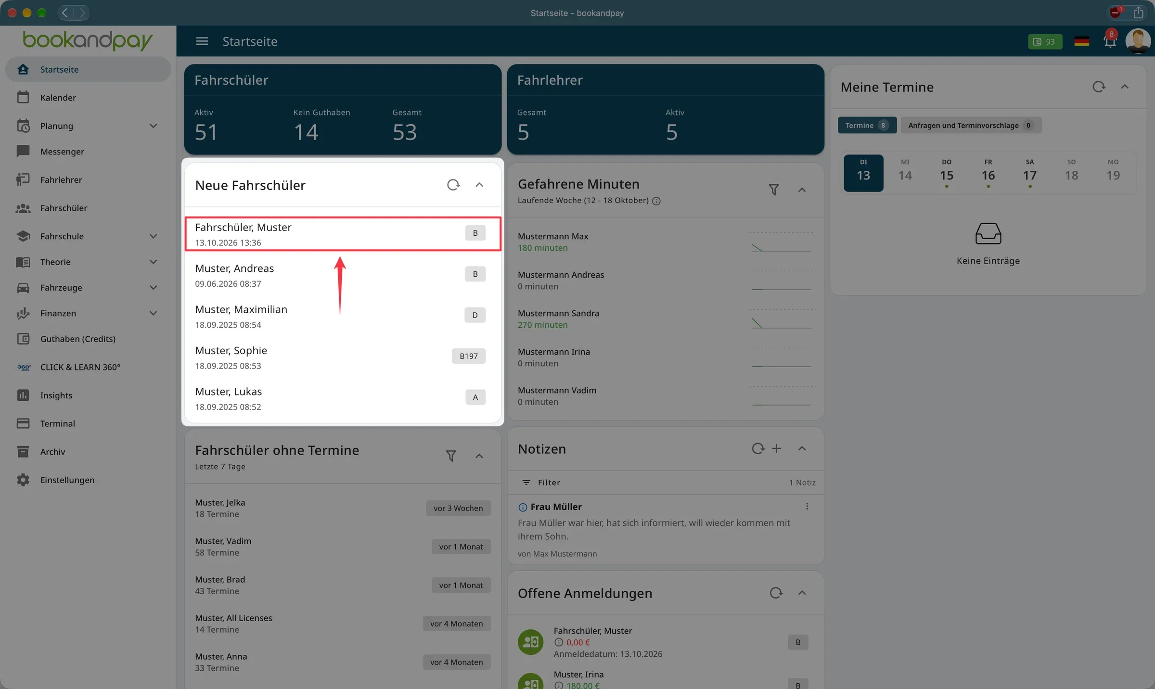The height and width of the screenshot is (689, 1155).
Task: Select the Termine tab in Meine Termine
Action: tap(867, 125)
